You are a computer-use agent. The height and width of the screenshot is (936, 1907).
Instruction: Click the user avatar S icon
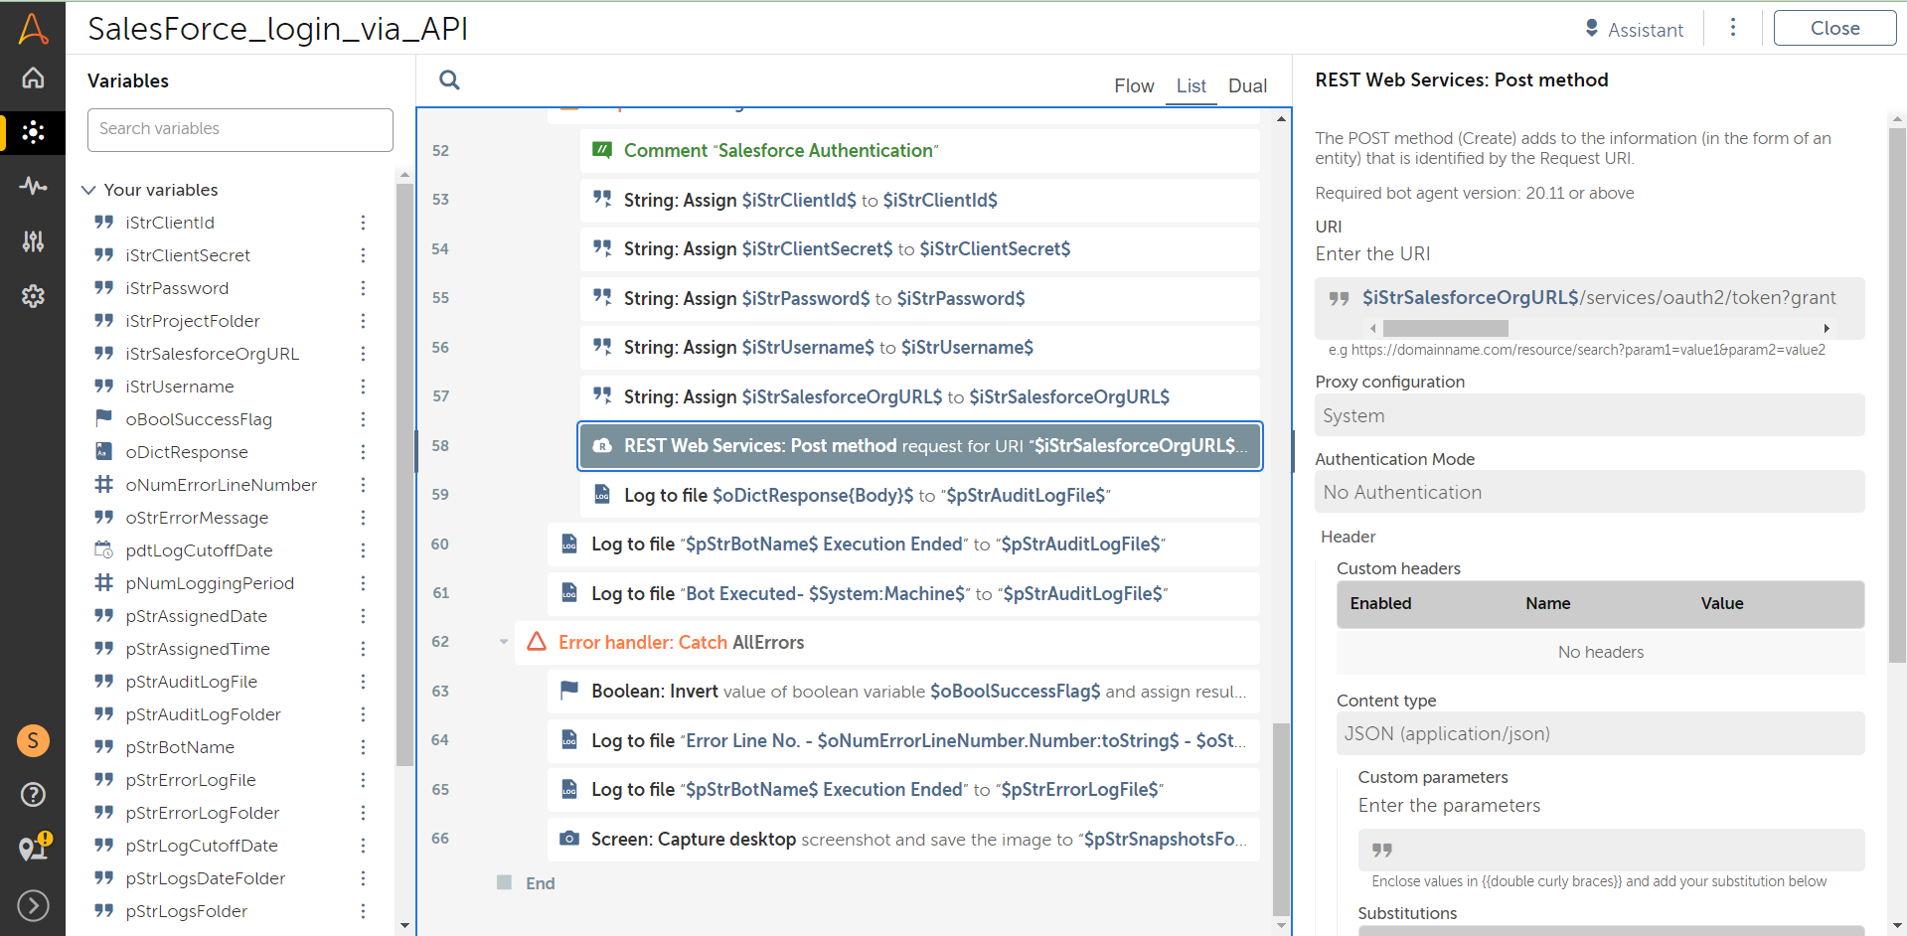click(33, 740)
